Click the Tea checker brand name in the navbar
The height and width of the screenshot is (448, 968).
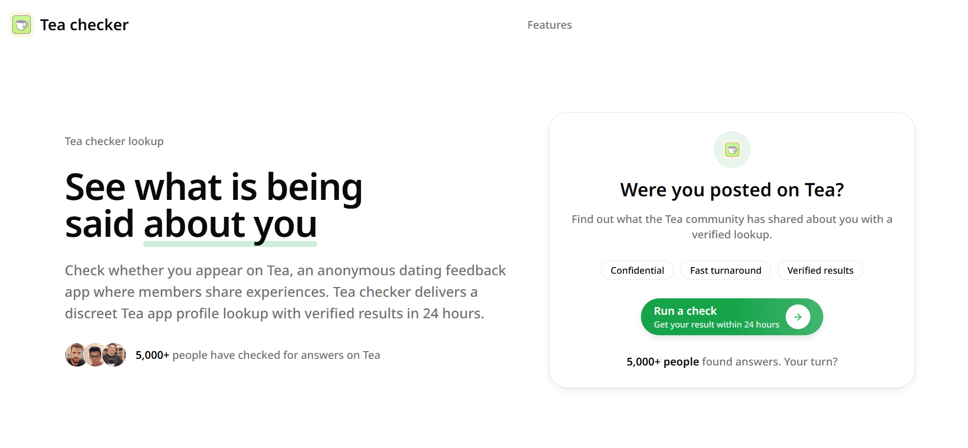(84, 25)
